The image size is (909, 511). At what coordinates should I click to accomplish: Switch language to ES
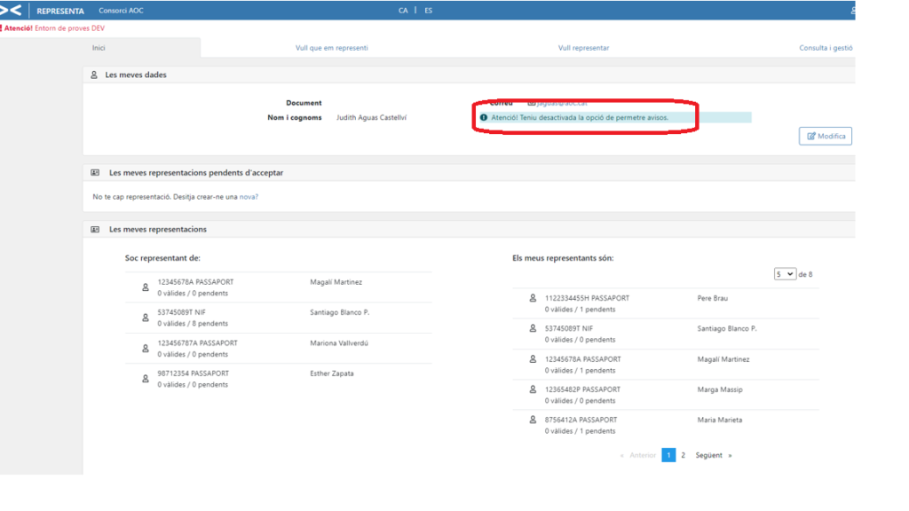pos(429,11)
